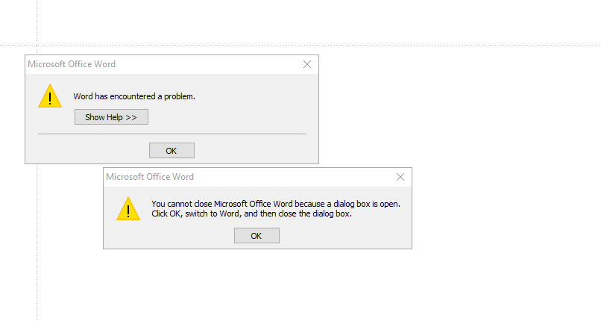Click the blank document page below both dialogs
Image resolution: width=601 pixels, height=321 pixels.
(298, 287)
